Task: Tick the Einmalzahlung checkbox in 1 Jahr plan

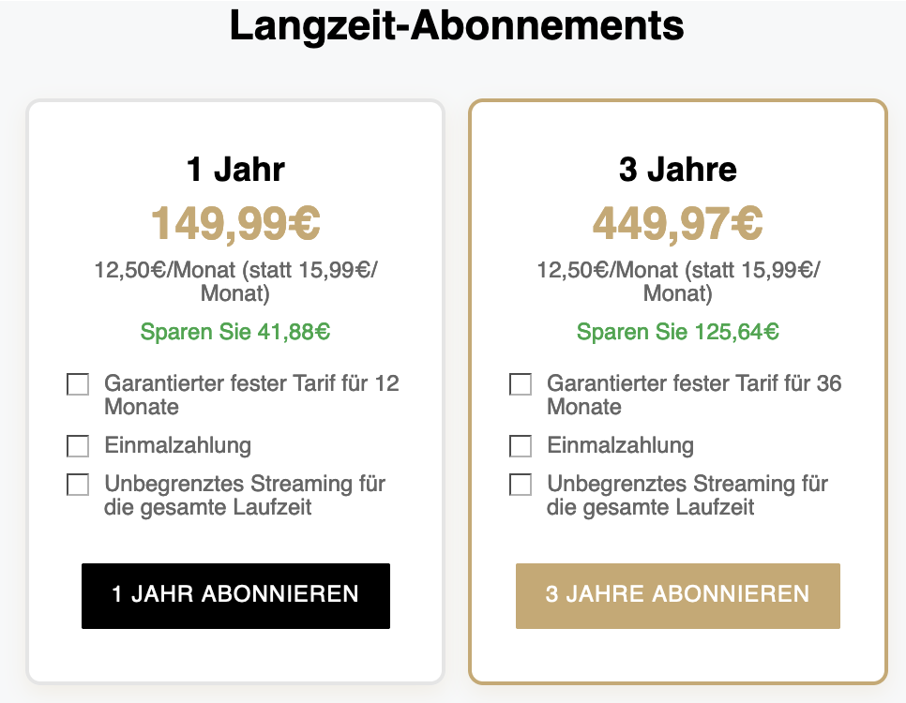Action: (78, 445)
